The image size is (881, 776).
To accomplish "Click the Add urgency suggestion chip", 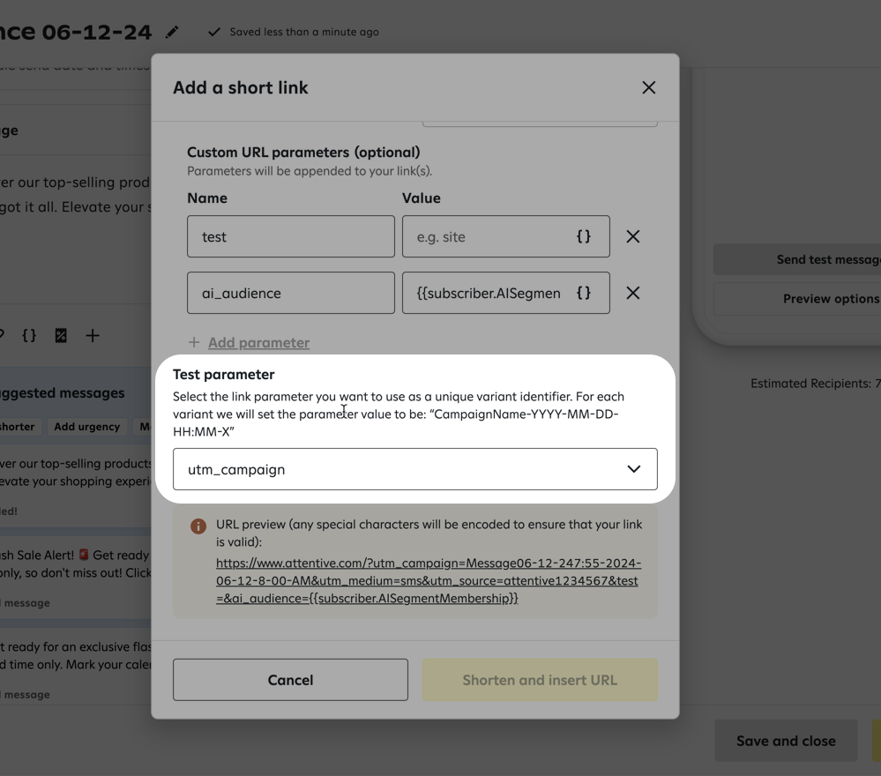I will pyautogui.click(x=87, y=427).
